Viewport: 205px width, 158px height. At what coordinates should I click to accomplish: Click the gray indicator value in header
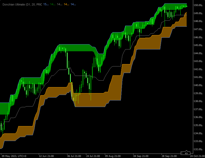click(x=60, y=4)
